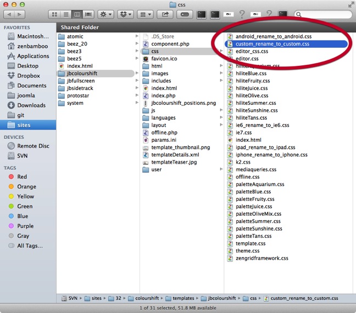
Task: Open Downloads in the sidebar
Action: 26,105
